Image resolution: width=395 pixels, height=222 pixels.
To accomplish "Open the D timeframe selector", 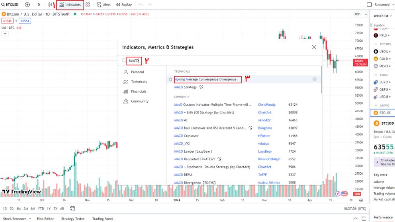I will pos(39,4).
